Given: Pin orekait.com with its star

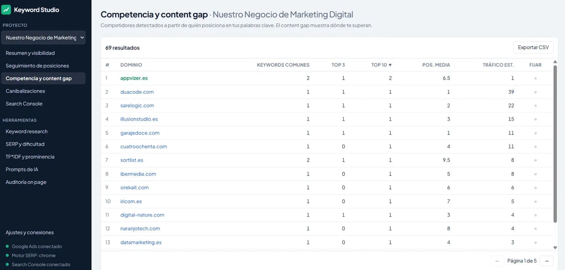Looking at the screenshot, I should click(x=536, y=188).
